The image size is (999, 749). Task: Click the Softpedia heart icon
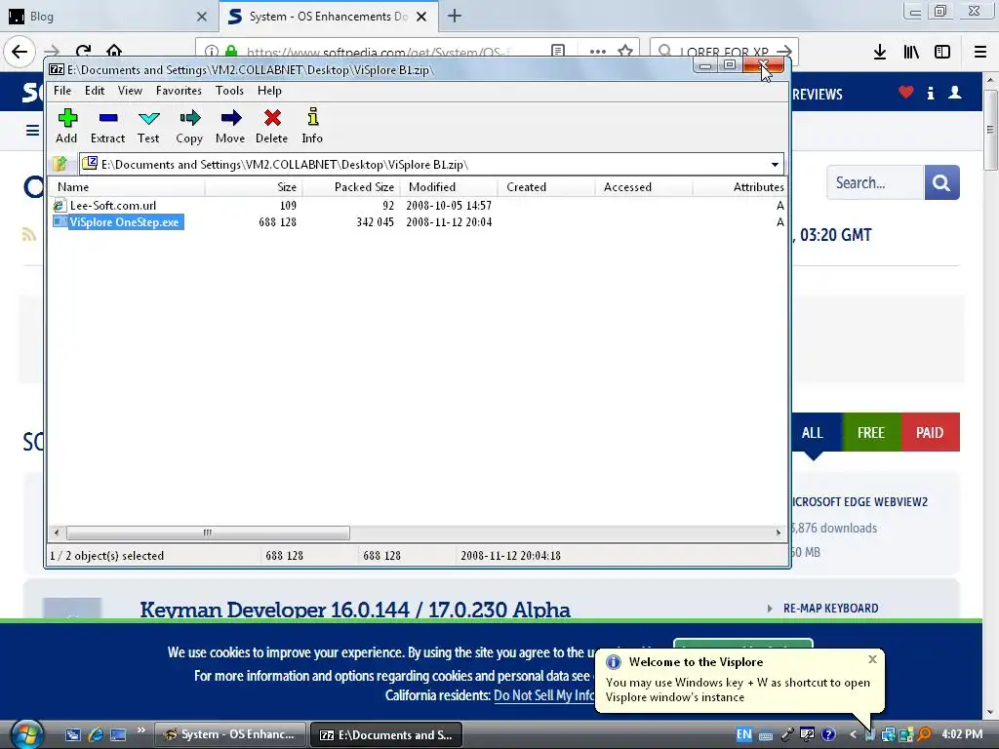906,93
